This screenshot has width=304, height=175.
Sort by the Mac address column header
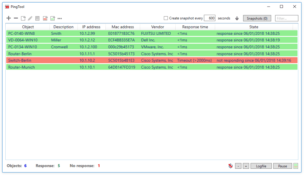pyautogui.click(x=123, y=27)
